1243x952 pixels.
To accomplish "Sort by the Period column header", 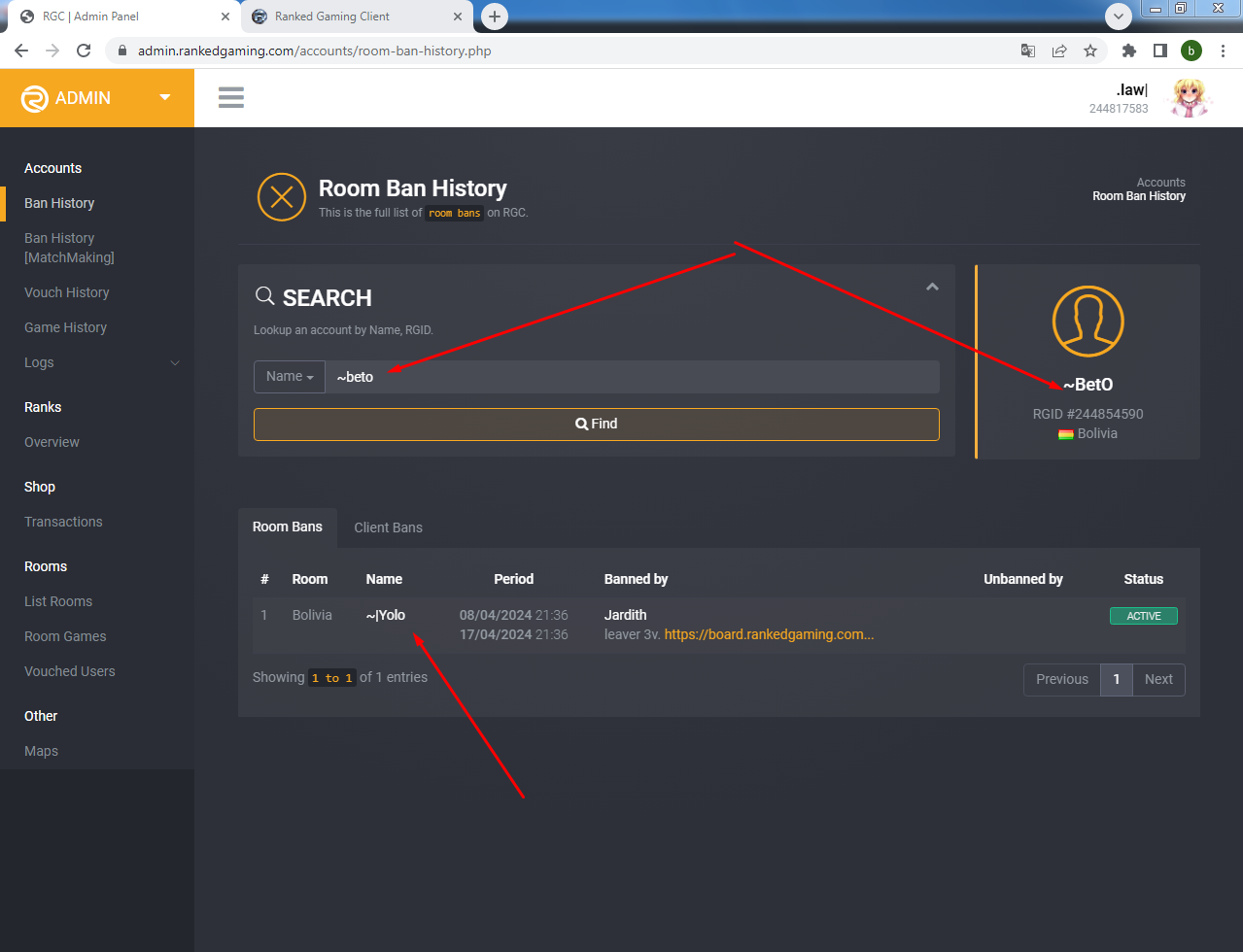I will 514,579.
